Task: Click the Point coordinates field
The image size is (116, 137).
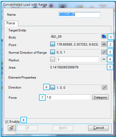Action: pos(77,44)
